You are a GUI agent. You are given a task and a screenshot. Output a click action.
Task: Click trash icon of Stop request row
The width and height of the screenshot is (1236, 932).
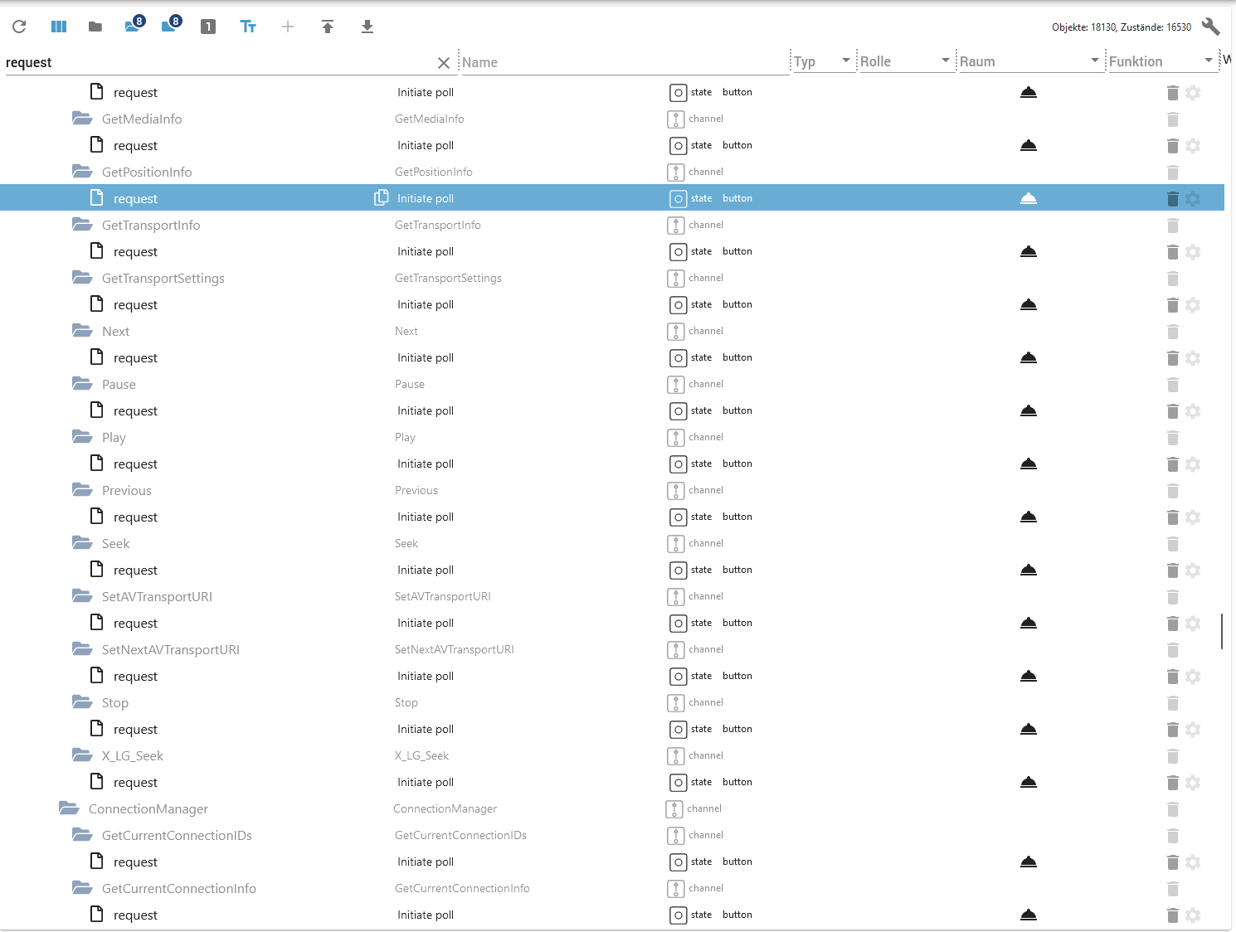(1173, 729)
